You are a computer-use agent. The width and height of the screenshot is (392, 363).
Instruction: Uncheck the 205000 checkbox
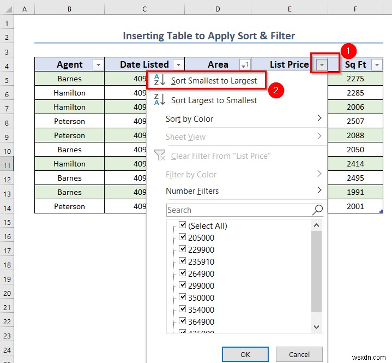pos(183,236)
